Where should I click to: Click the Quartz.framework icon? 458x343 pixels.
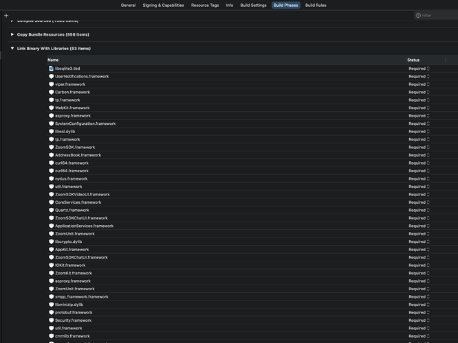pyautogui.click(x=52, y=210)
